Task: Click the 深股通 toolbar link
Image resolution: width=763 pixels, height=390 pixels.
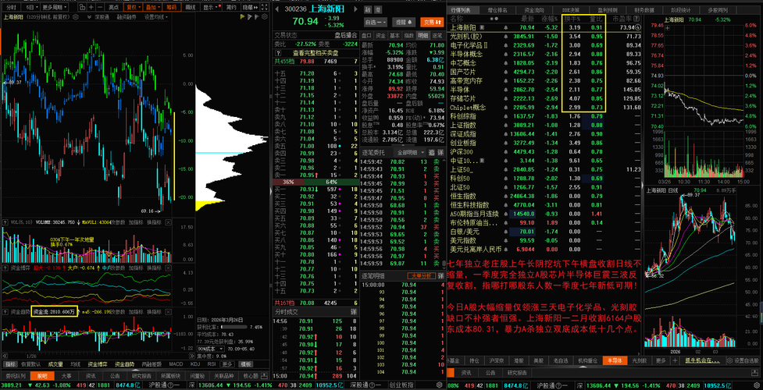Action: pos(102,17)
